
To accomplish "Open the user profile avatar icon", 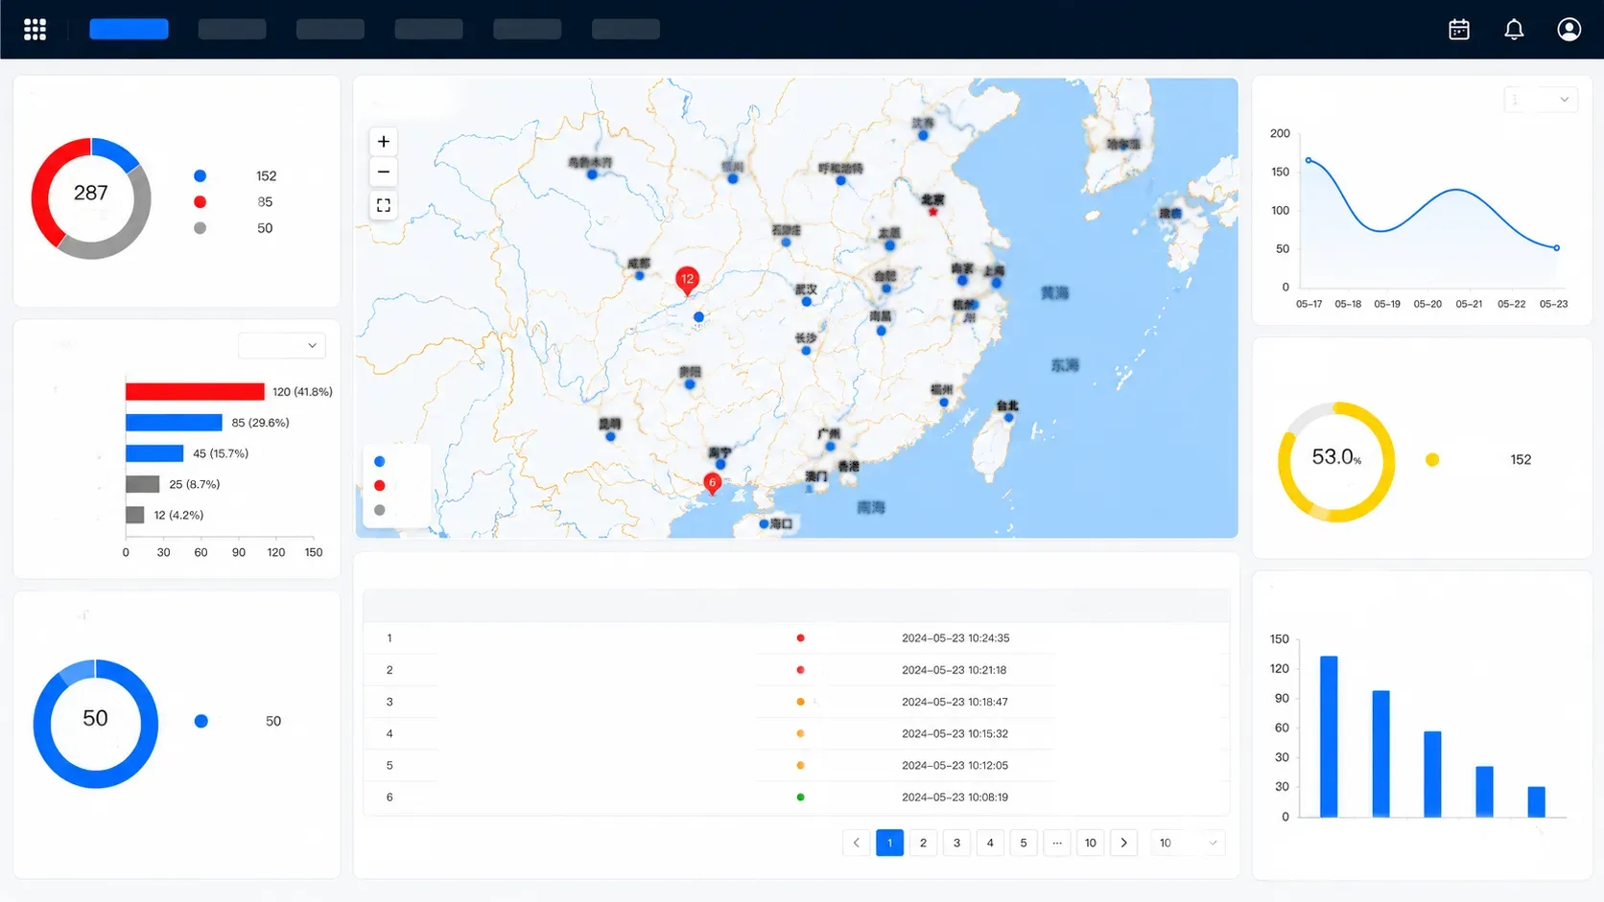I will [x=1569, y=30].
